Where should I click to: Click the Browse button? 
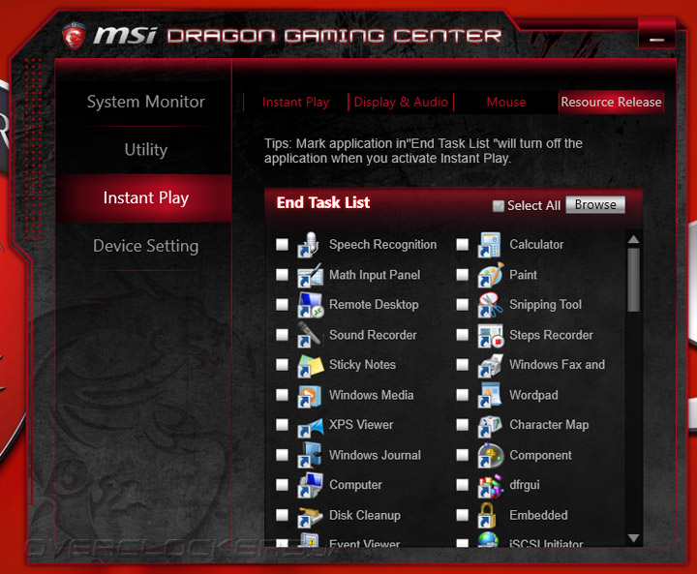click(595, 204)
